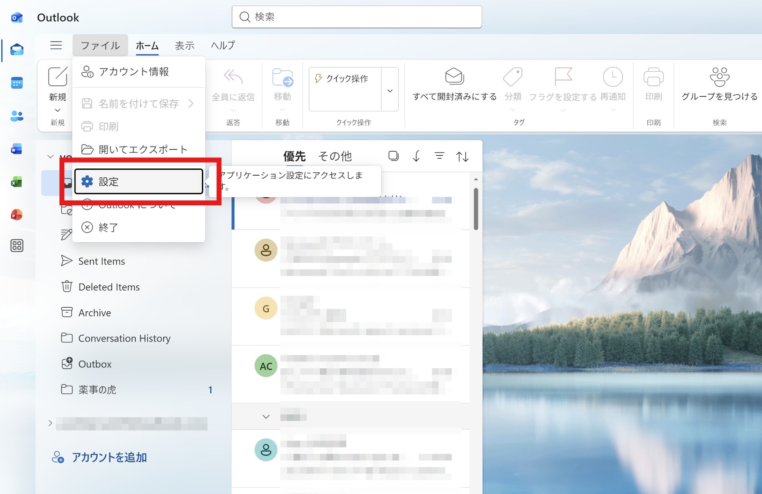Expand the blurred account folder tree
762x494 pixels.
pos(50,423)
